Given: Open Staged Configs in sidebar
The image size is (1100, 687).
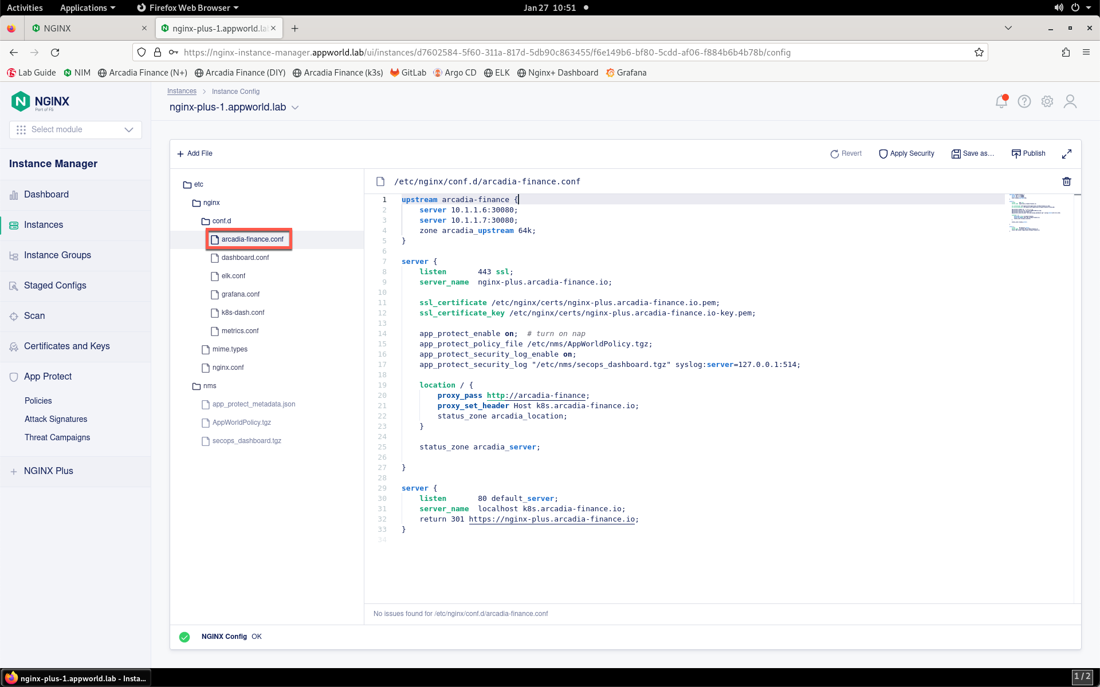Looking at the screenshot, I should (76, 286).
